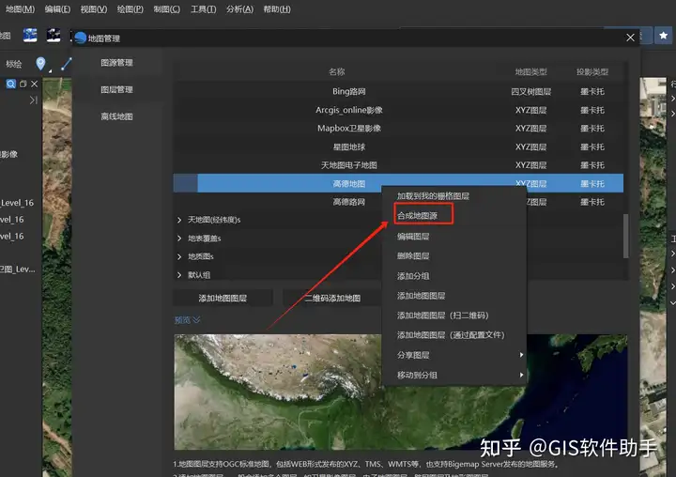Click the map list vertical scrollbar

[x=625, y=237]
